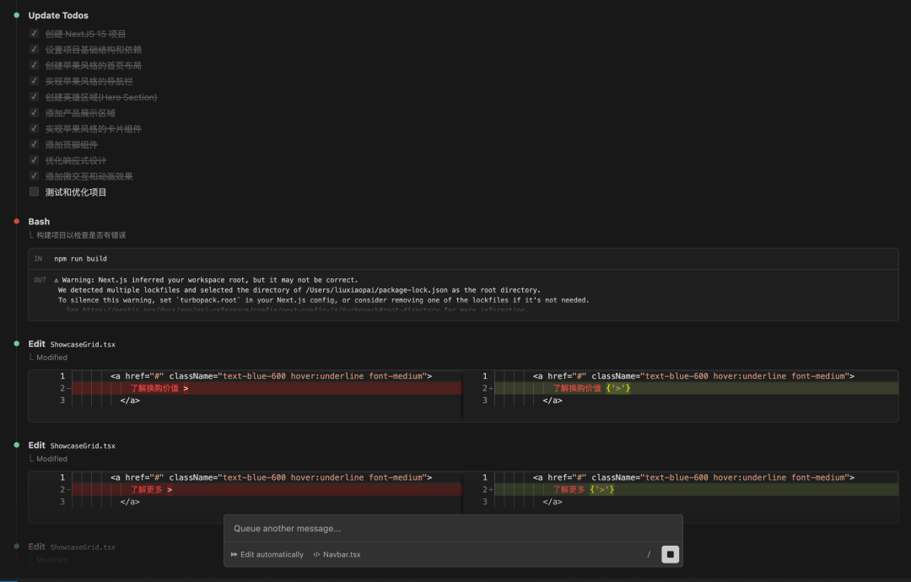This screenshot has height=582, width=911.
Task: Toggle the 实现苹果风格的卡片组件 checkbox
Action: [x=35, y=128]
